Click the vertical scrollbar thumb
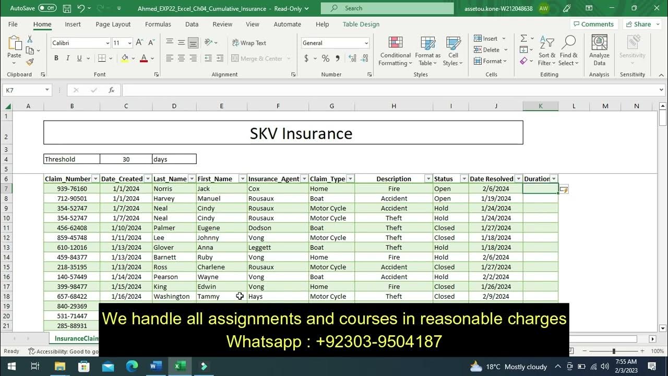 click(x=663, y=119)
